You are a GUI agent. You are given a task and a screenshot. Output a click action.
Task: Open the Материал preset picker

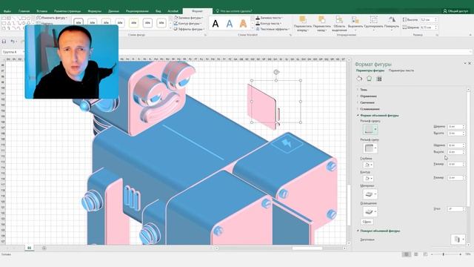[370, 194]
